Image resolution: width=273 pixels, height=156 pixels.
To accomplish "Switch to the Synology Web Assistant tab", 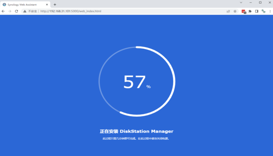I will pos(25,5).
